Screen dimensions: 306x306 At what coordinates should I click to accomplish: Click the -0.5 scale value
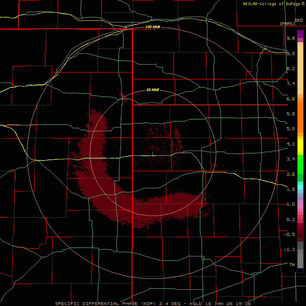click(289, 235)
